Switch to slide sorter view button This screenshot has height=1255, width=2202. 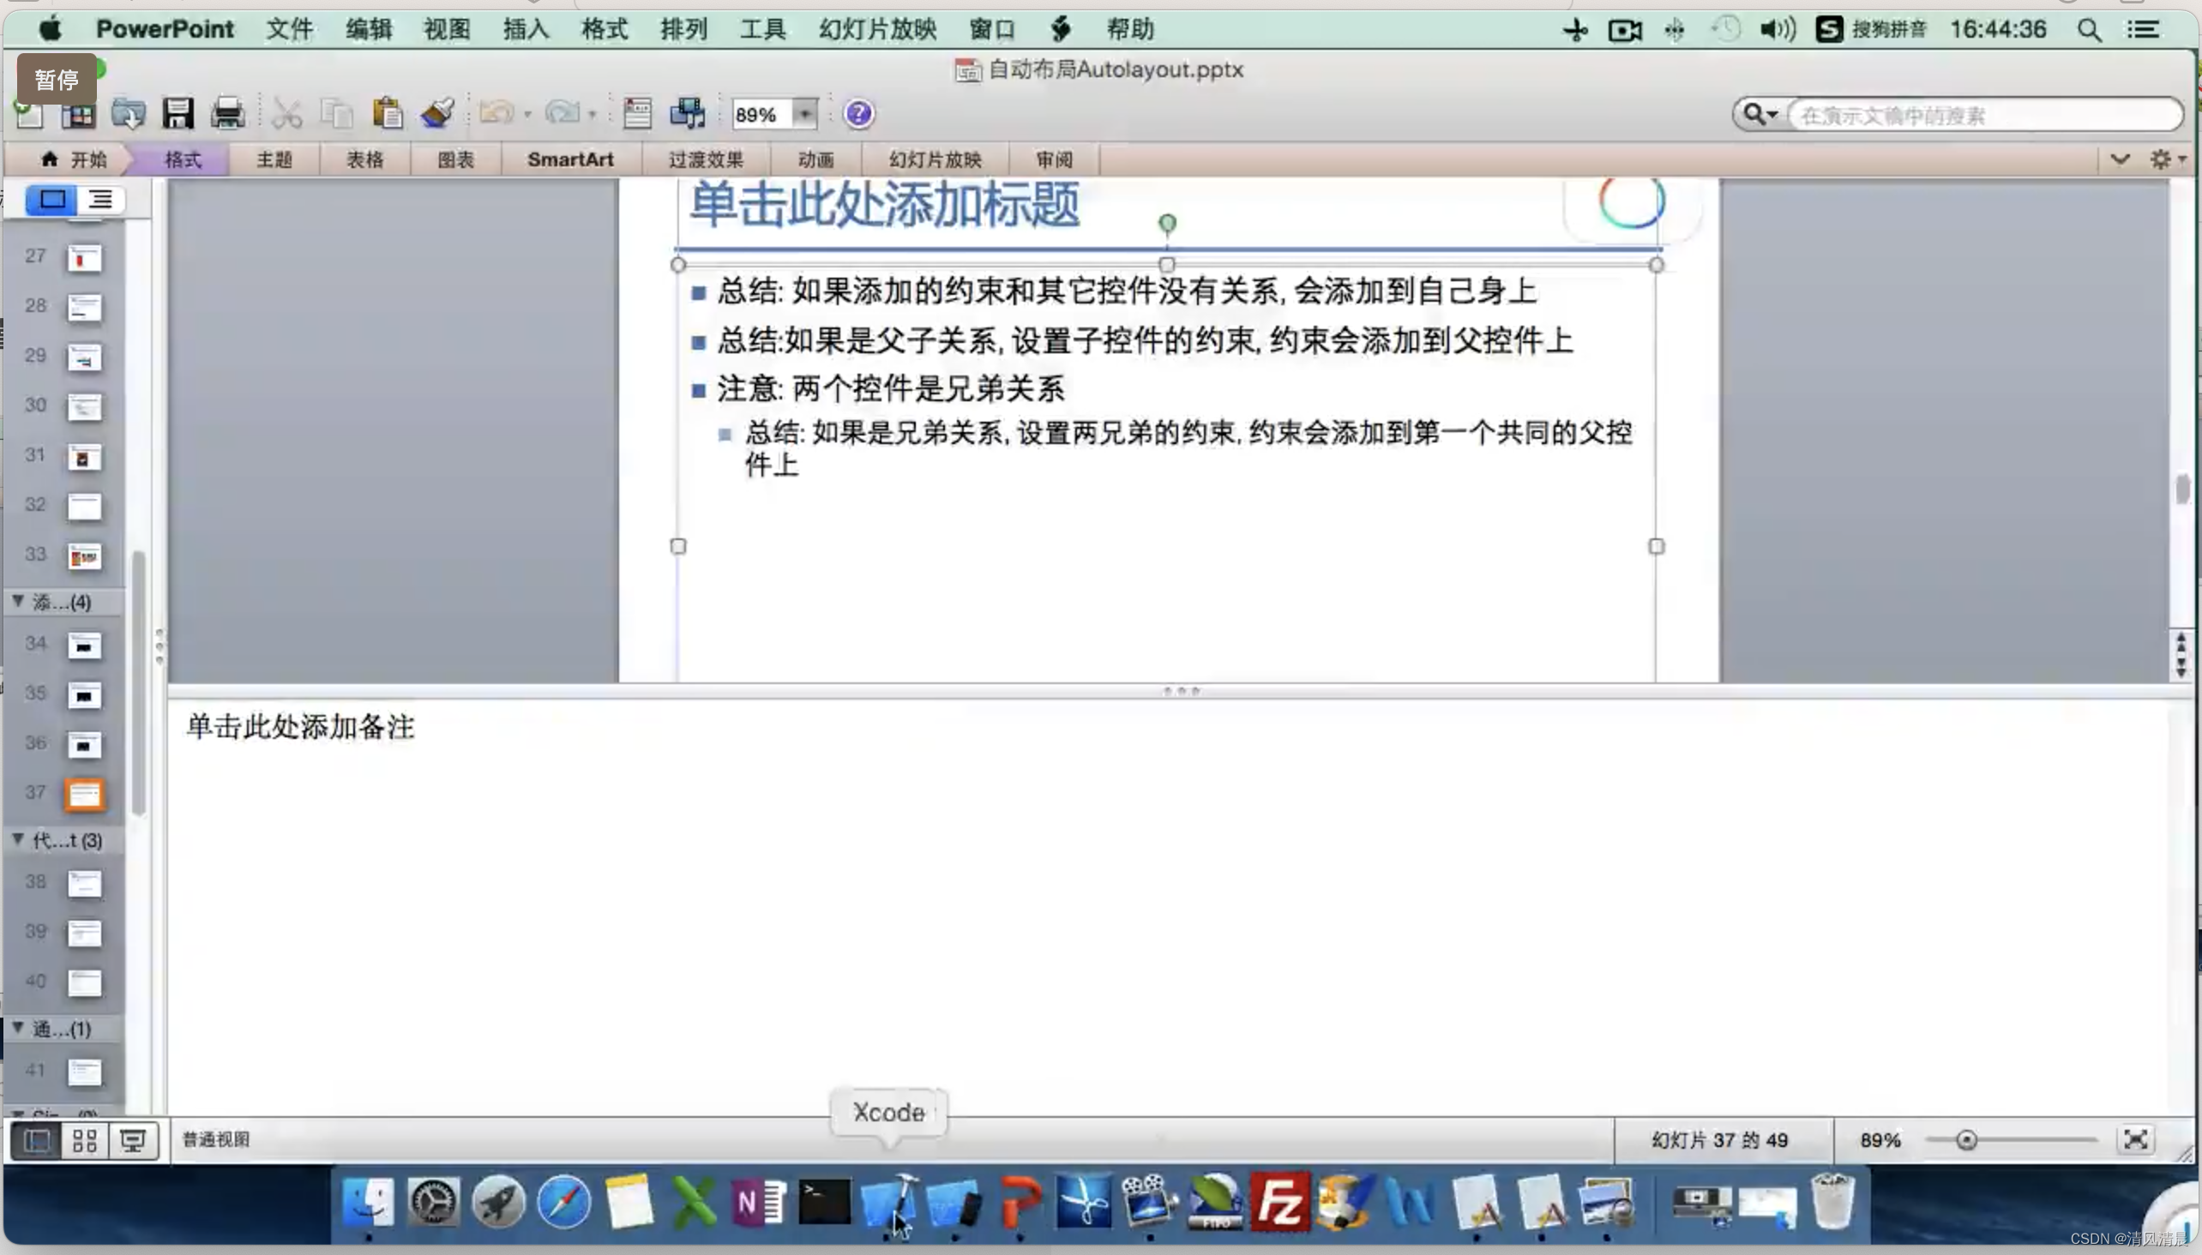(x=85, y=1141)
